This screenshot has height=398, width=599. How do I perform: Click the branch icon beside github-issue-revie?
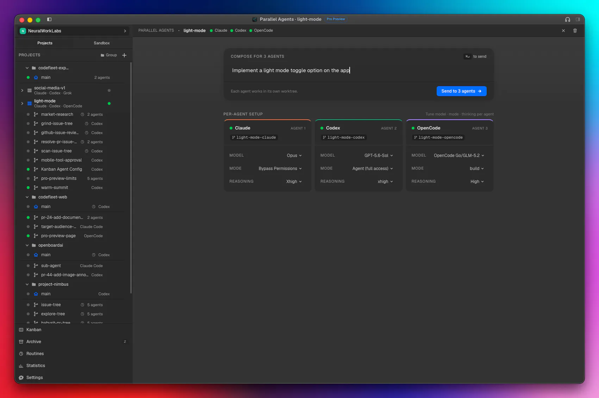[x=36, y=133]
